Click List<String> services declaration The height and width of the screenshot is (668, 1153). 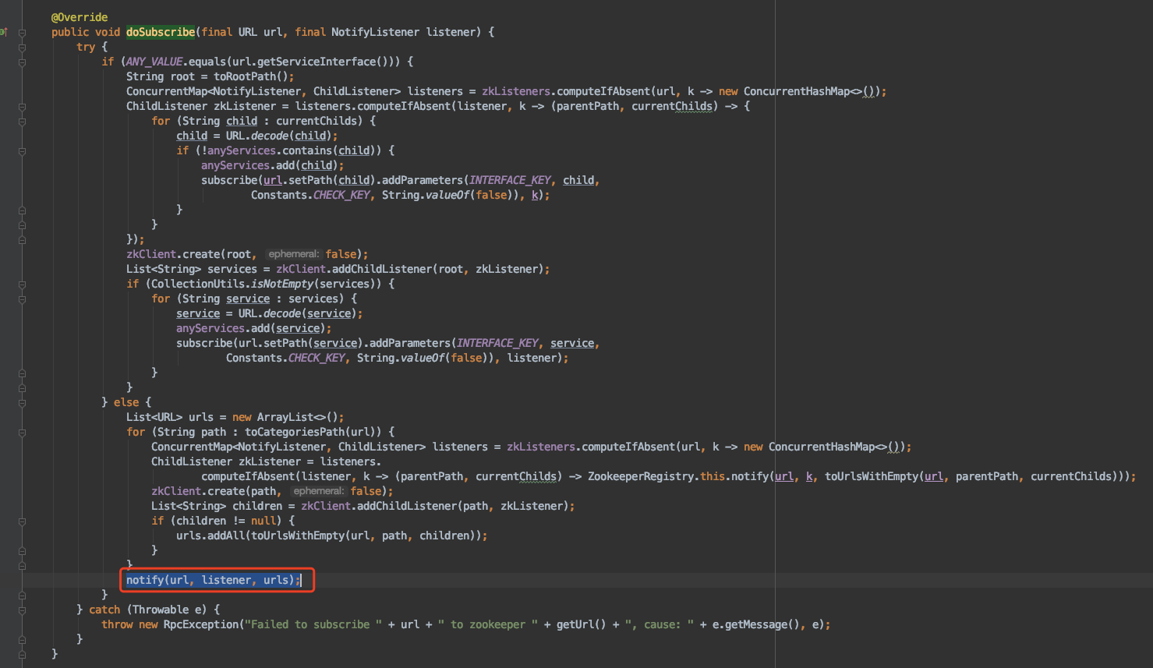pyautogui.click(x=192, y=269)
